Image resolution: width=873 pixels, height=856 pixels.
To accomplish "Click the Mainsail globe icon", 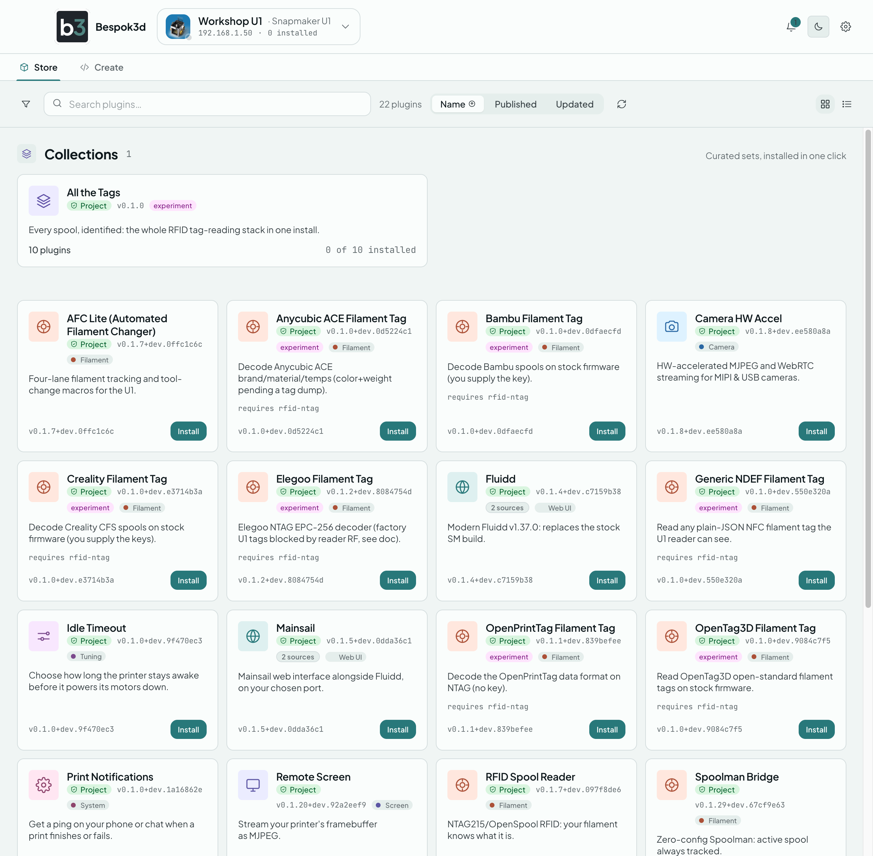I will pos(253,636).
